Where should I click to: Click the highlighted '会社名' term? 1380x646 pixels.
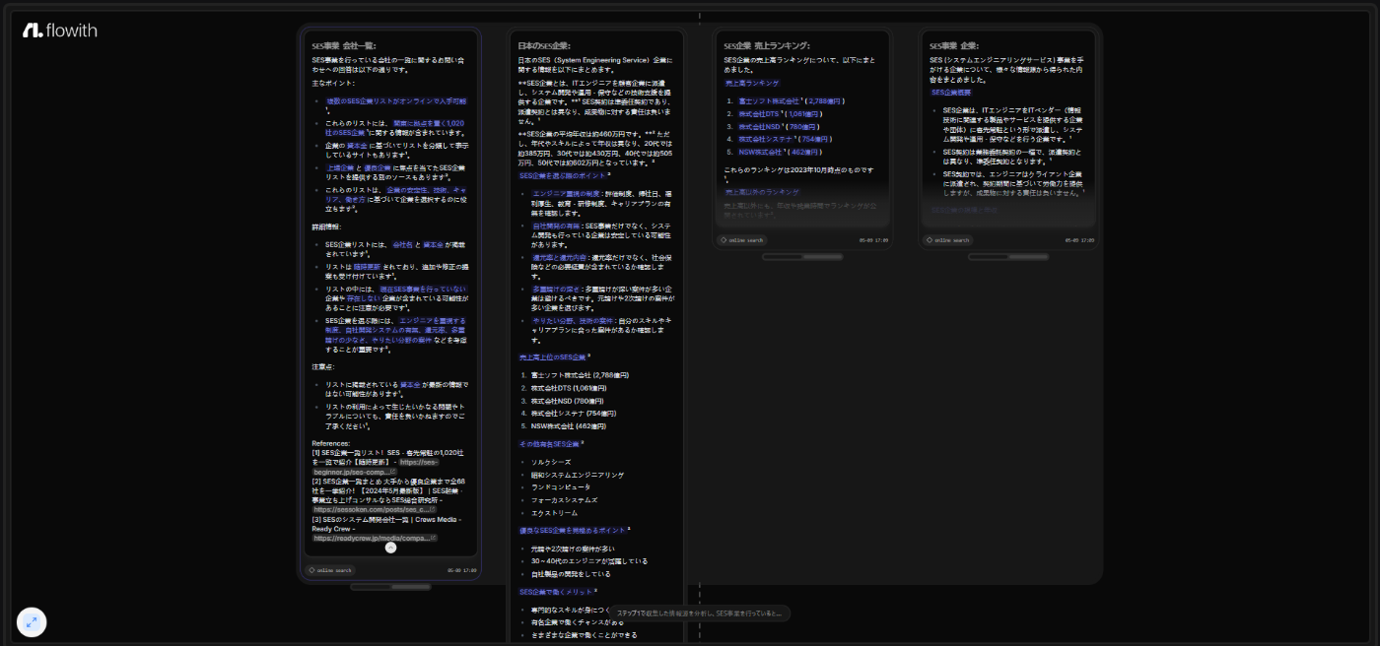(x=402, y=245)
